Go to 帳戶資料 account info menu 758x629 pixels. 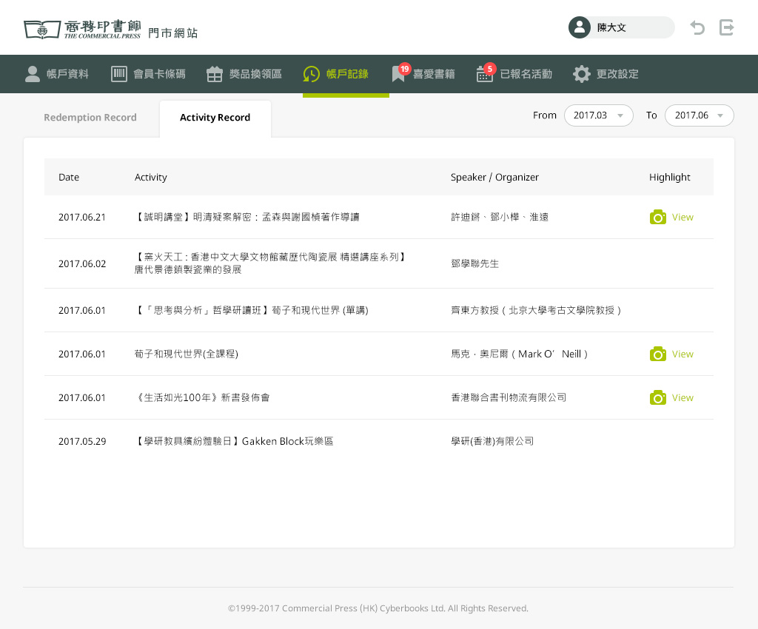[x=57, y=74]
